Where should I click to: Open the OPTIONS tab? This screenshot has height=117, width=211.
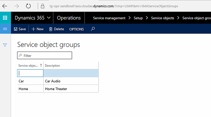tap(77, 29)
